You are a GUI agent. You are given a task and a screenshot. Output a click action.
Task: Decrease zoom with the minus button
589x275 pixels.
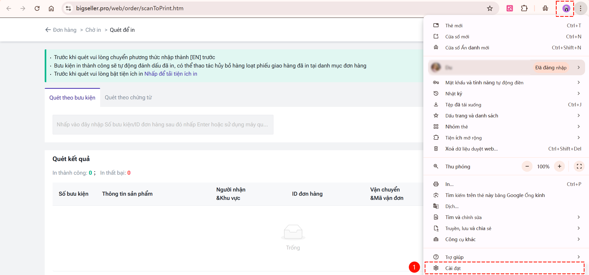(x=527, y=166)
